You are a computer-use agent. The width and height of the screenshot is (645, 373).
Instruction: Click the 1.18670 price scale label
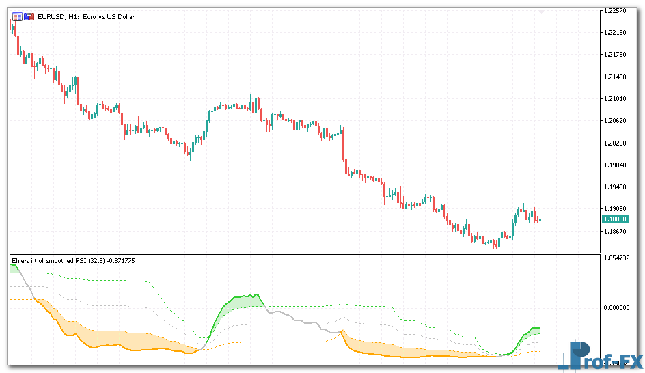coord(614,232)
